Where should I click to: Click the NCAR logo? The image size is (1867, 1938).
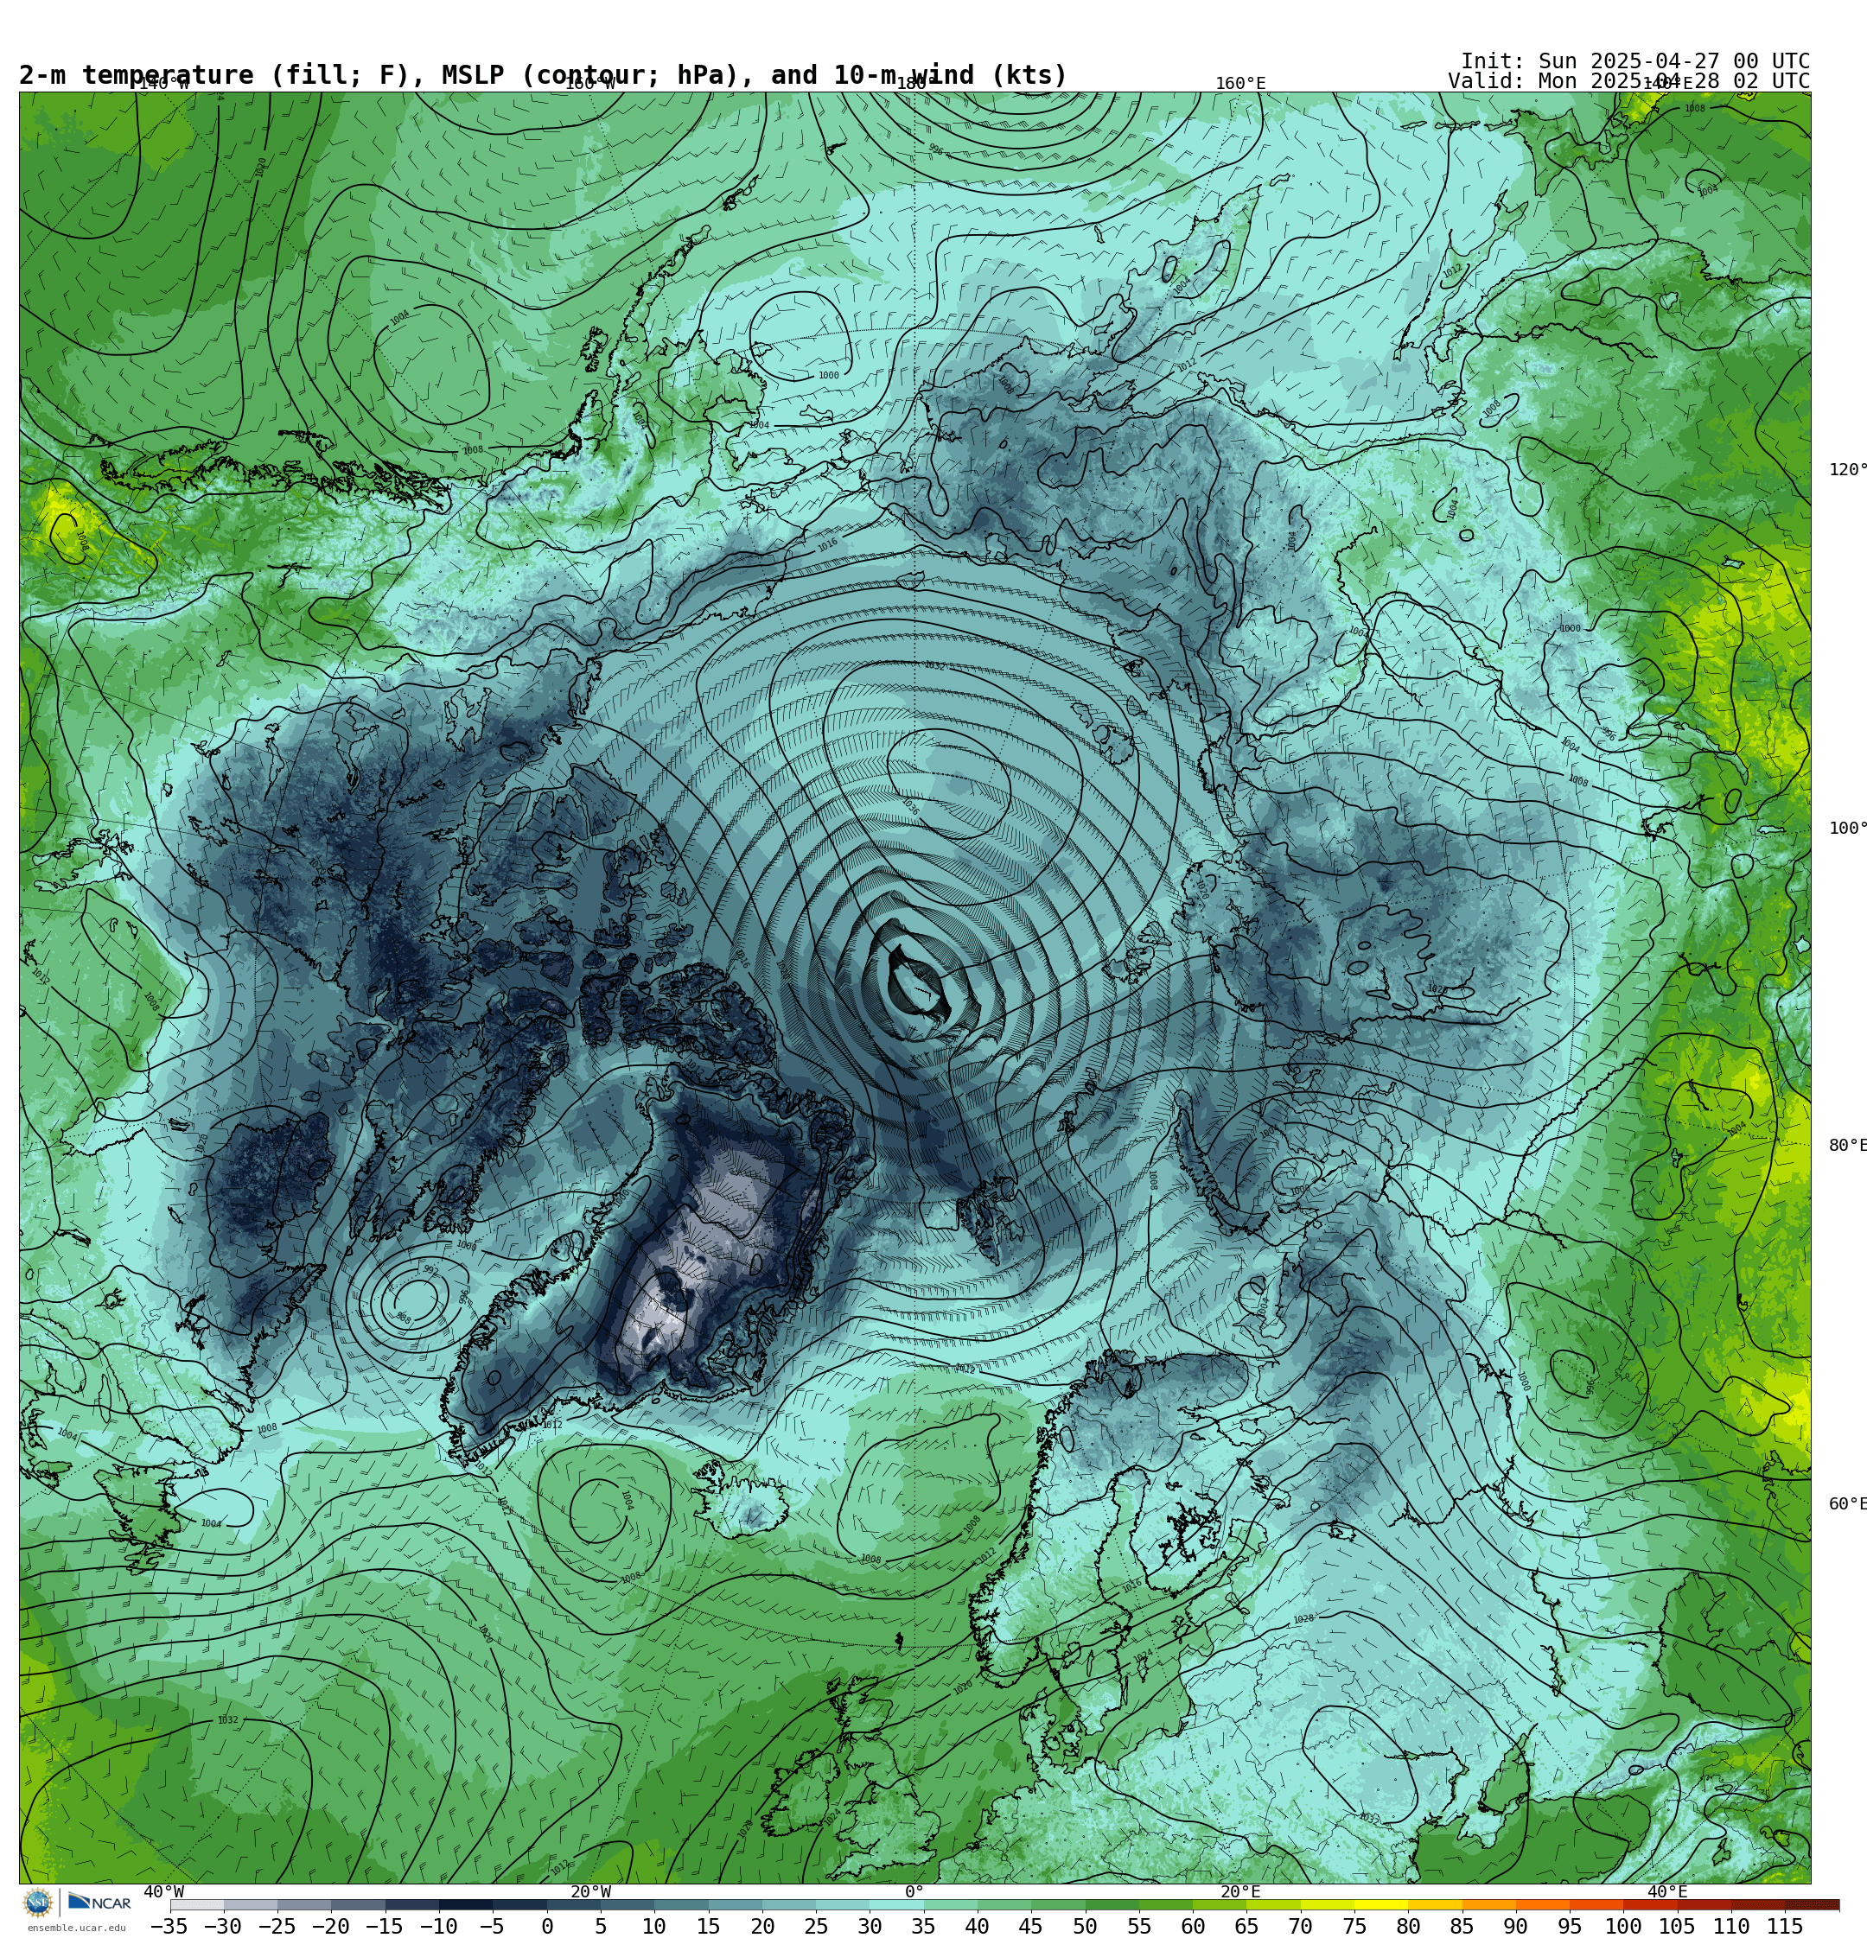(x=100, y=1903)
